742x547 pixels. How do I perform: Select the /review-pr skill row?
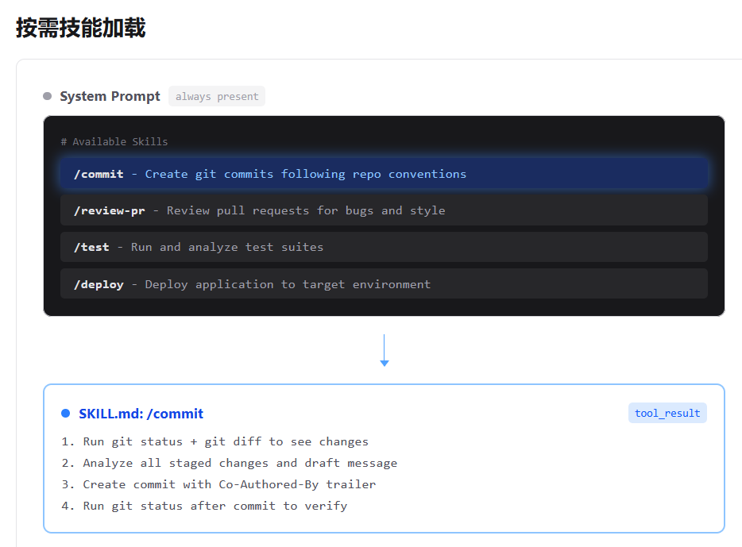coord(384,210)
